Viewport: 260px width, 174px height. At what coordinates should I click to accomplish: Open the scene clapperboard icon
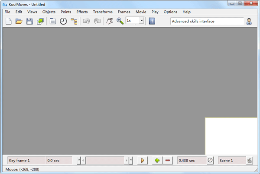pos(250,160)
